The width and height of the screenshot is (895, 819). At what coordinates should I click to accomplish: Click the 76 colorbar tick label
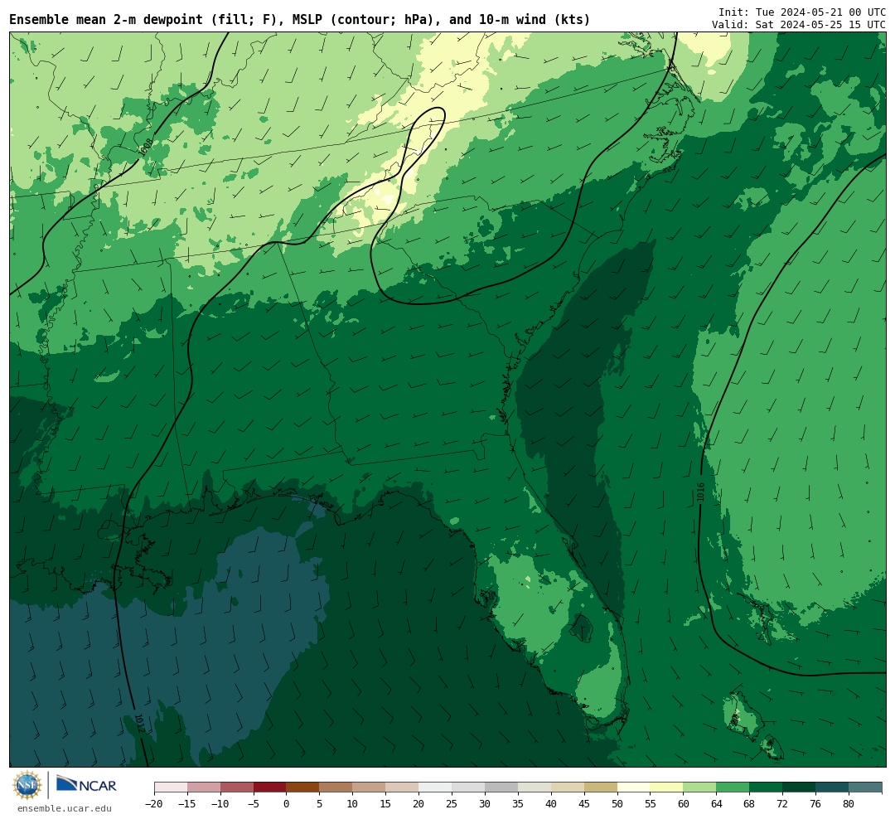click(x=815, y=803)
